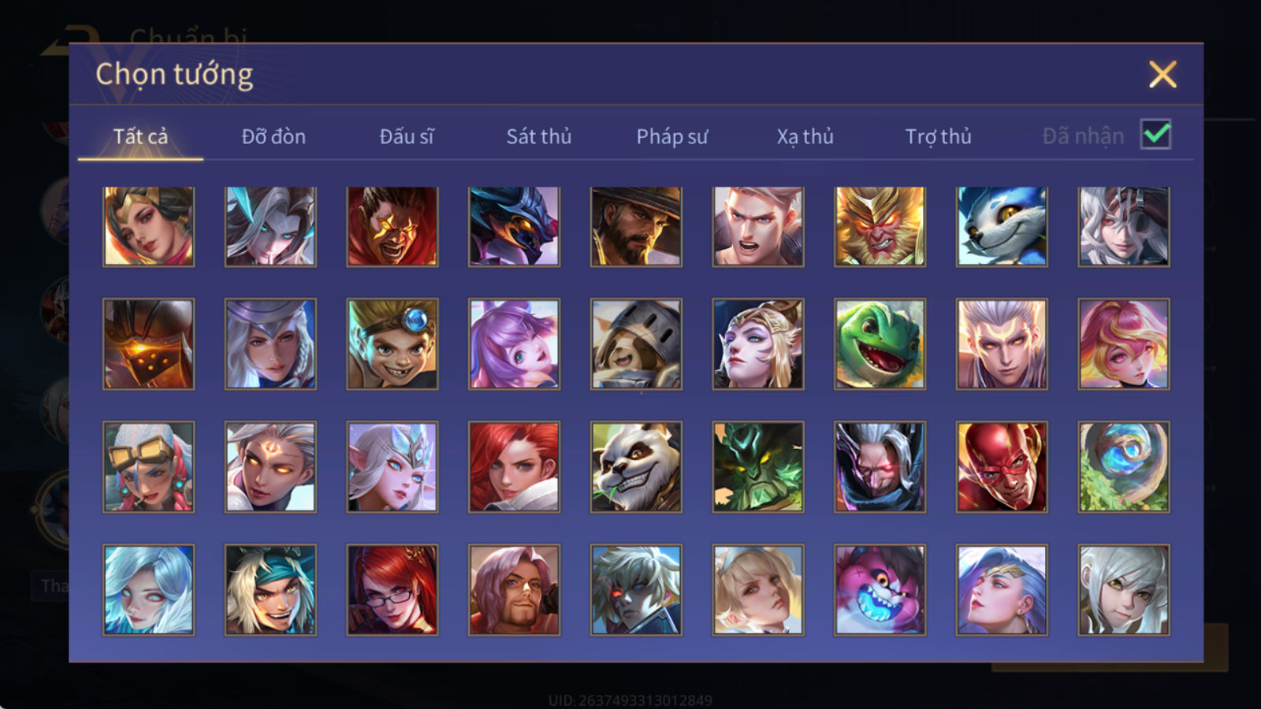Open the Trợ thủ tab

click(938, 137)
